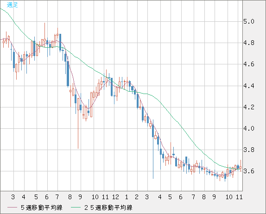Click the month 1 axis label
This screenshot has width=266, height=214.
click(x=127, y=197)
